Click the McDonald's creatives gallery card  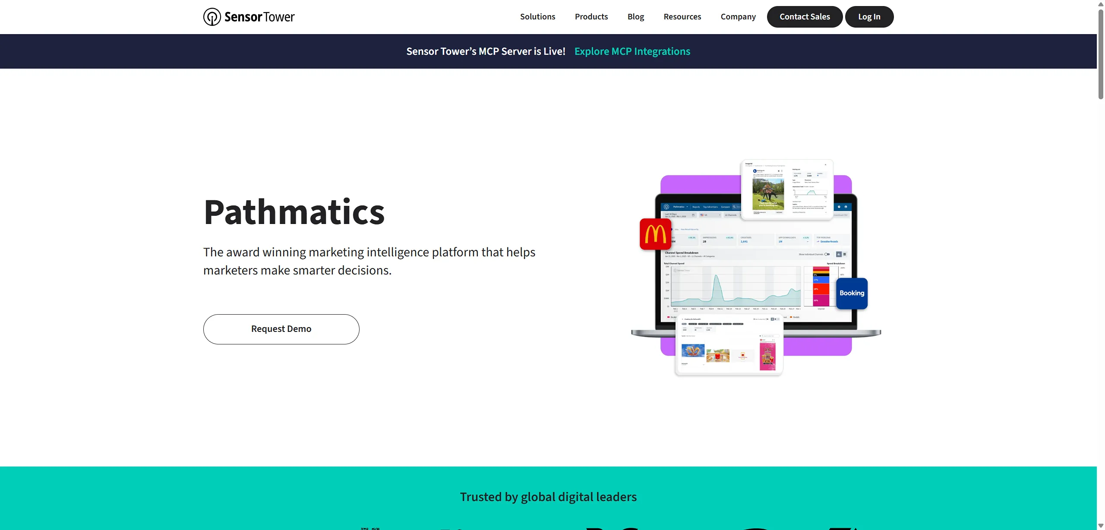tap(729, 345)
